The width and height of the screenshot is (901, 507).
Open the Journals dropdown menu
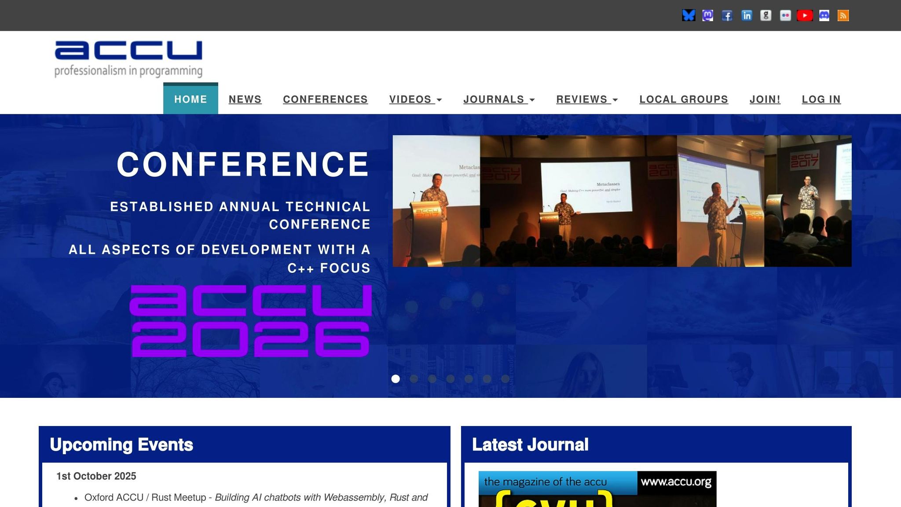(x=499, y=99)
